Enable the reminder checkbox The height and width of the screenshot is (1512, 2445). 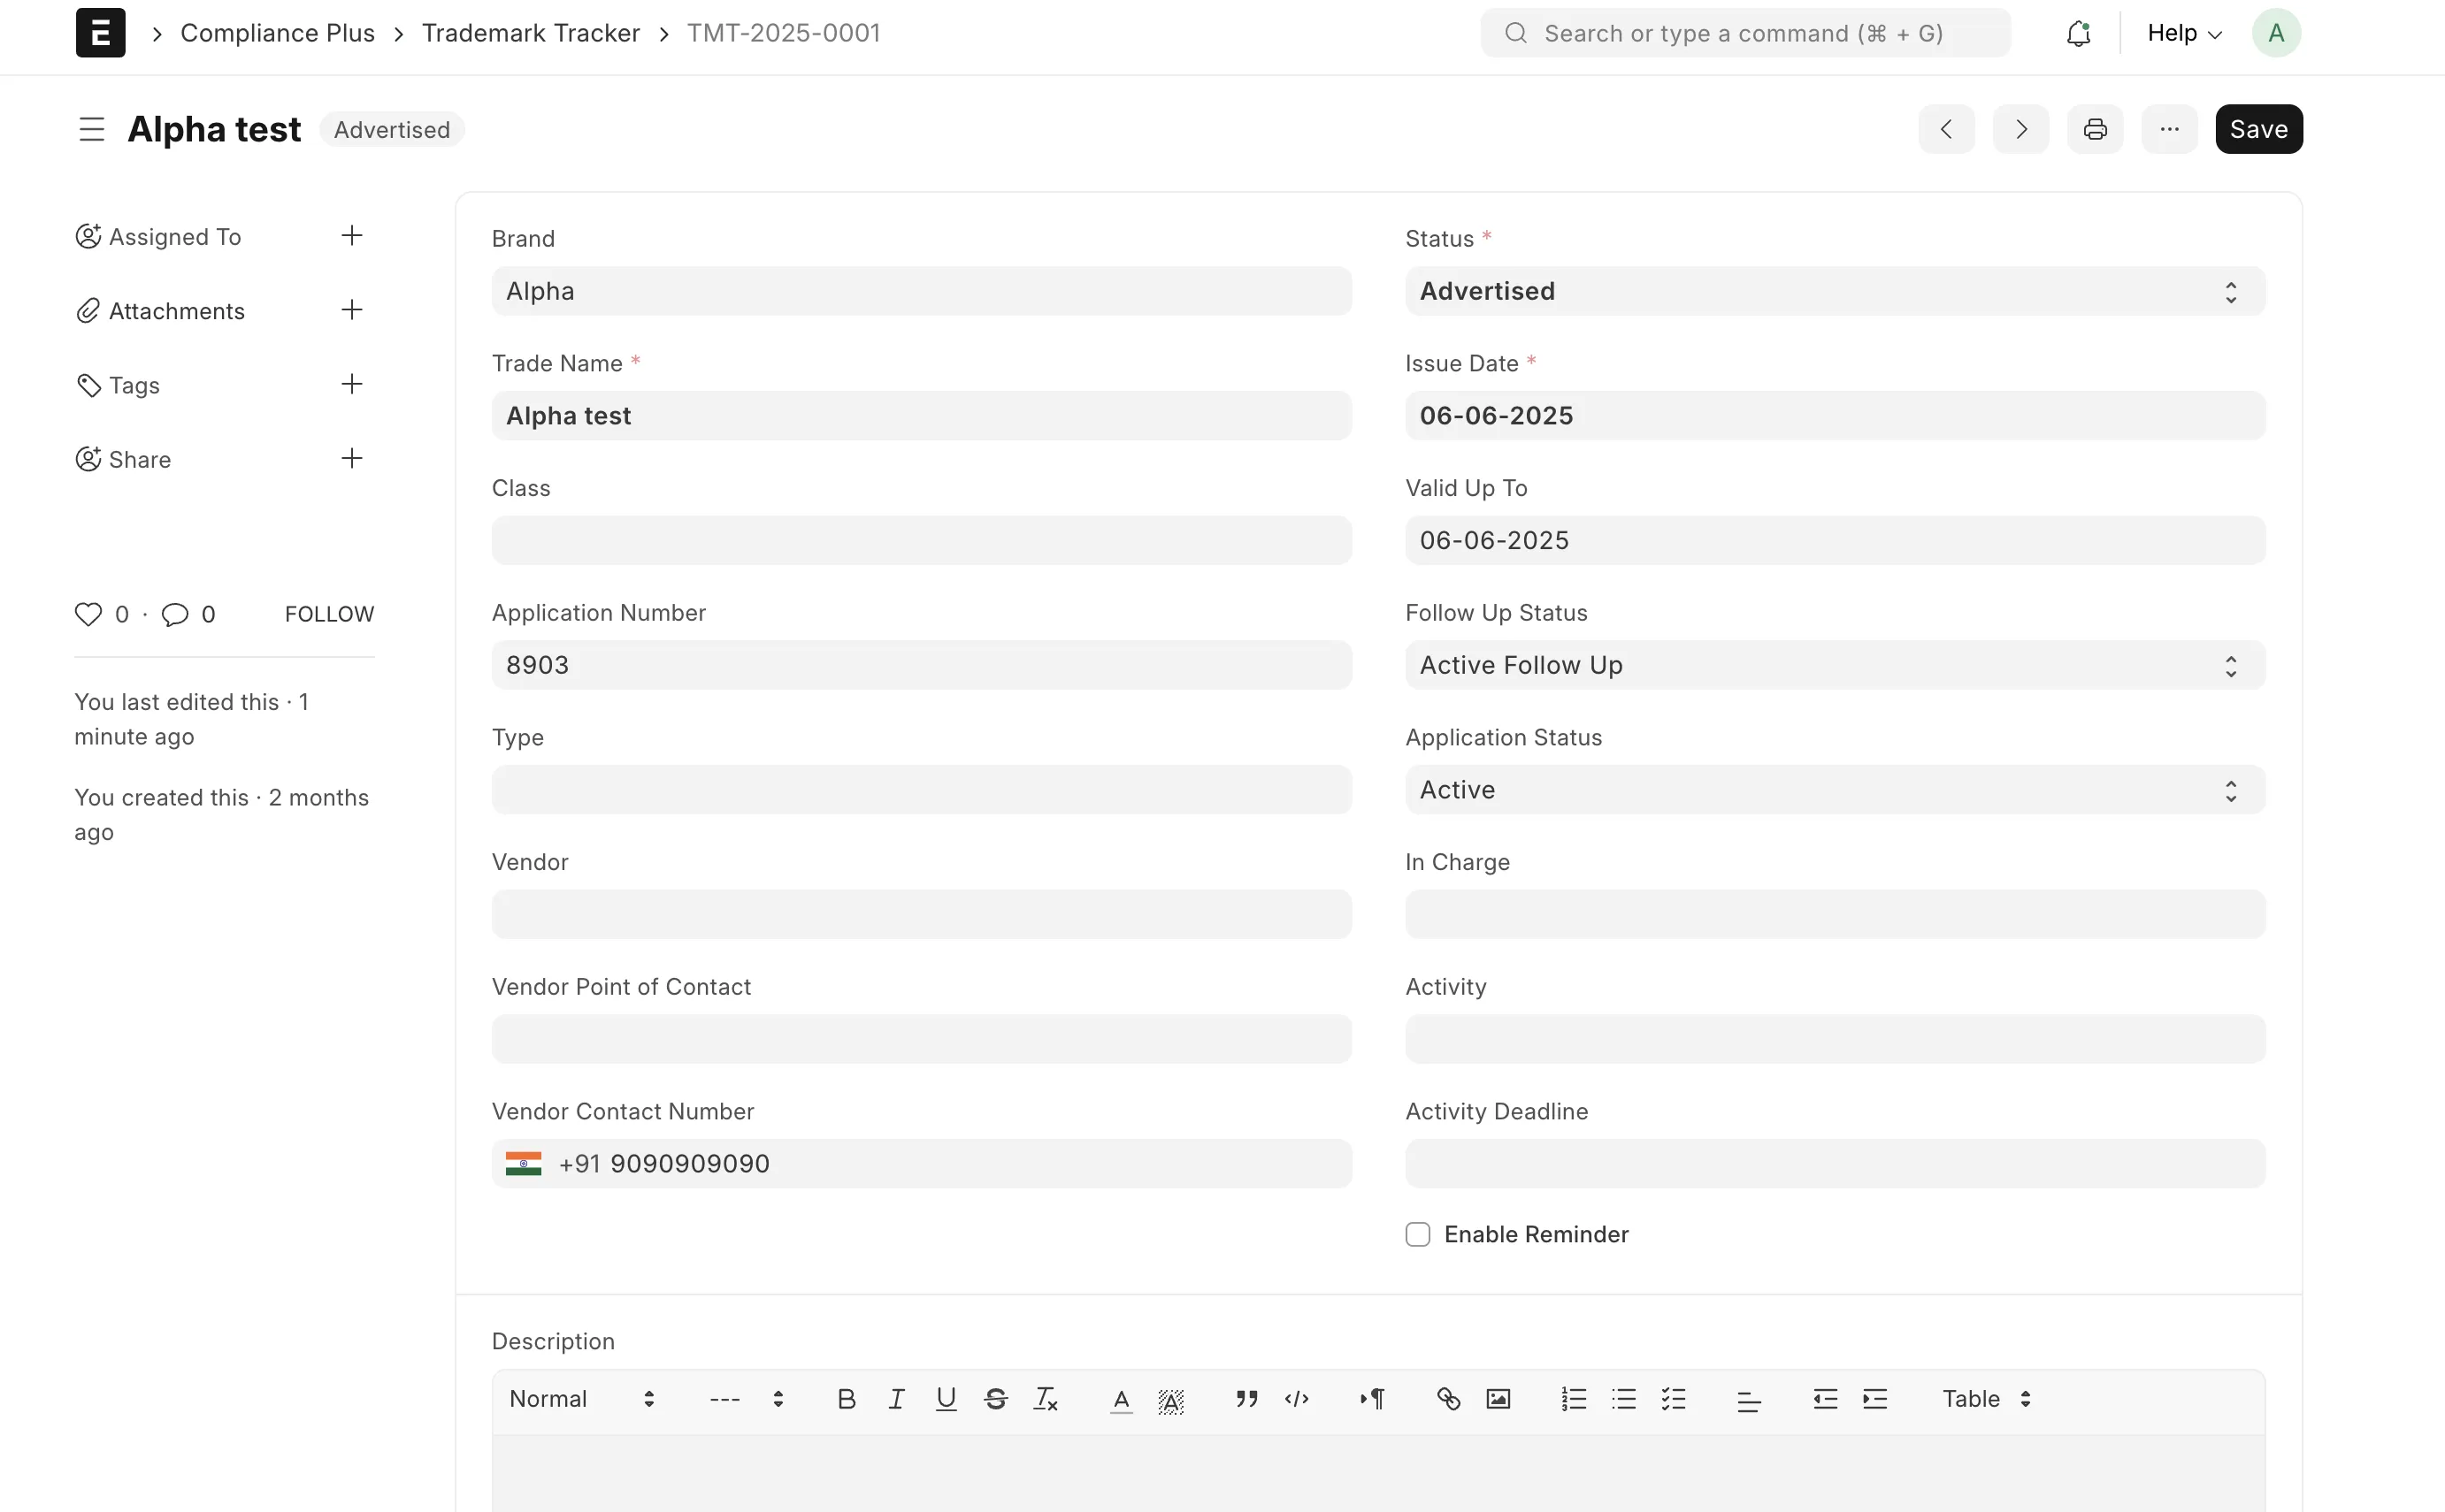tap(1418, 1234)
